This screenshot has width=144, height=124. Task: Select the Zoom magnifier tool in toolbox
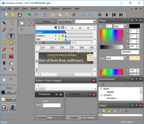tap(11, 79)
